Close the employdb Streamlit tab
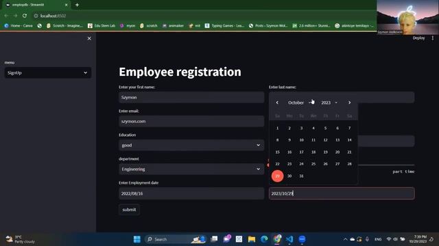This screenshot has height=246, width=439. coord(66,5)
